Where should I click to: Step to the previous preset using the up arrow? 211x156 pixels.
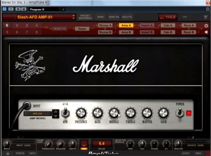[x=74, y=15]
